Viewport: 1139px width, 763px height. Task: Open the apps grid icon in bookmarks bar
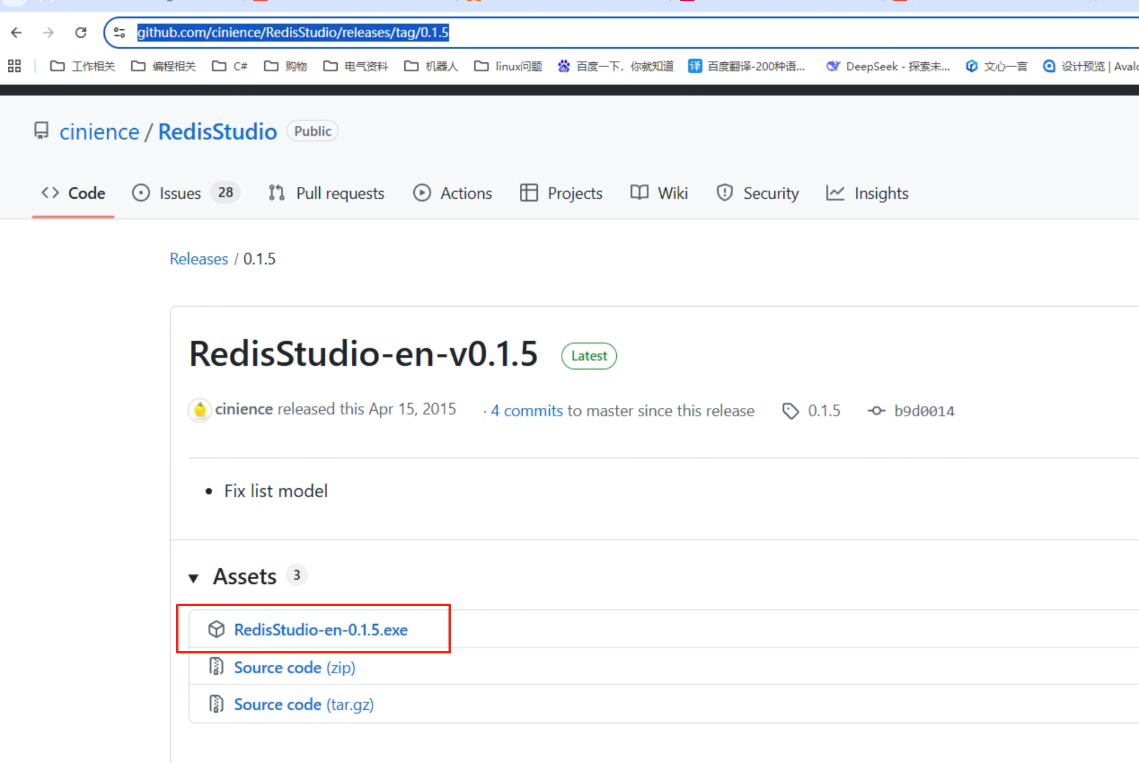coord(14,66)
